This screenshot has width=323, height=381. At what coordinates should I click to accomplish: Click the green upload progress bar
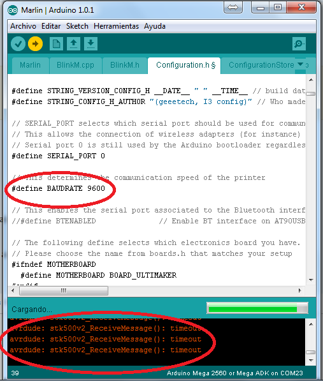pyautogui.click(x=257, y=308)
